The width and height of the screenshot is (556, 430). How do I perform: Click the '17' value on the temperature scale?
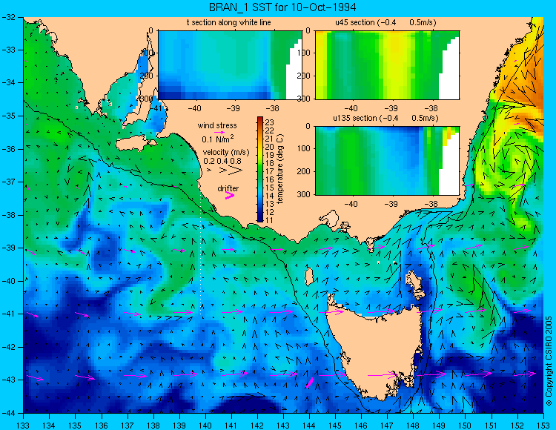[x=270, y=171]
